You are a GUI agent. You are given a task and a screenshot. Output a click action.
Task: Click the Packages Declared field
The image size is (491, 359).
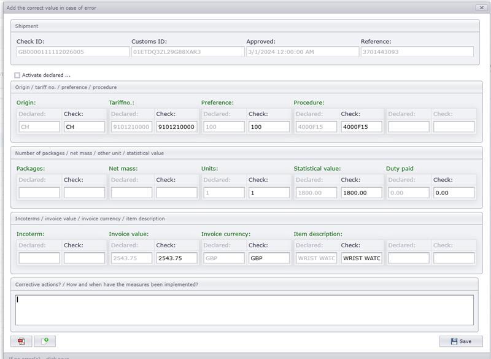click(x=39, y=193)
